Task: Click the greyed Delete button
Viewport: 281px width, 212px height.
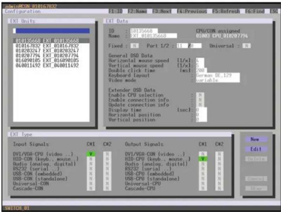Action: [x=256, y=159]
